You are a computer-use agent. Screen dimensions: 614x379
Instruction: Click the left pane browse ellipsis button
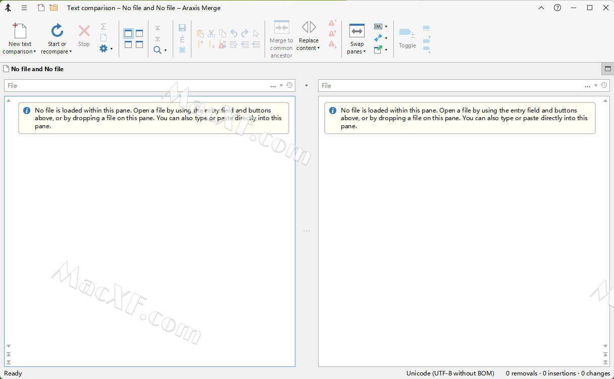[273, 86]
